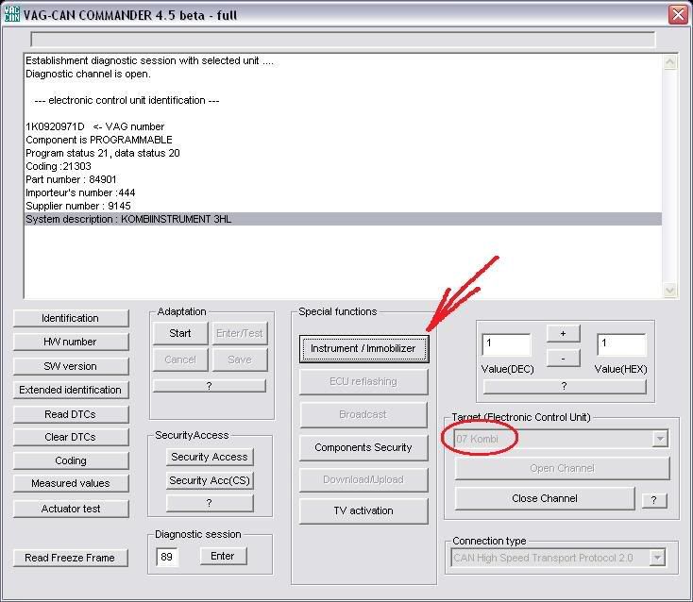Select the System description KOMBIINSTRUMENT 3HL line
Image resolution: width=693 pixels, height=602 pixels.
[x=343, y=219]
